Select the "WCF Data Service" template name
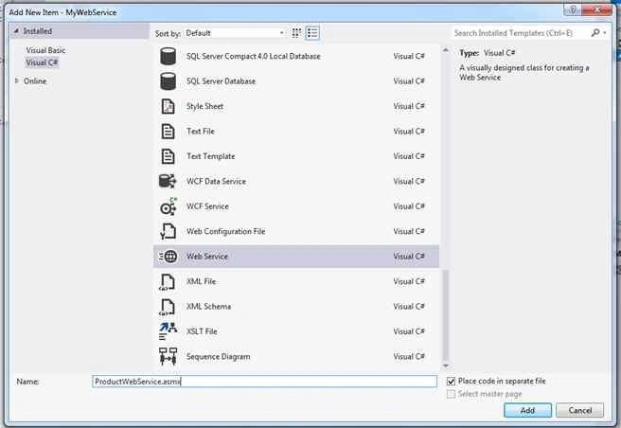621x428 pixels. (216, 182)
